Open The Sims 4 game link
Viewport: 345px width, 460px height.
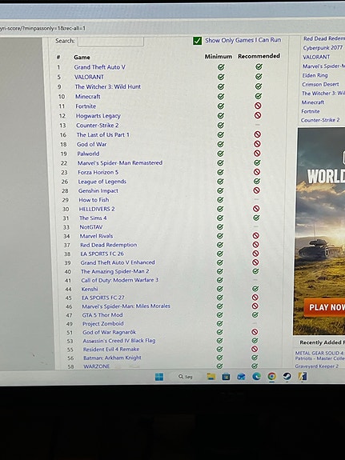coord(93,218)
